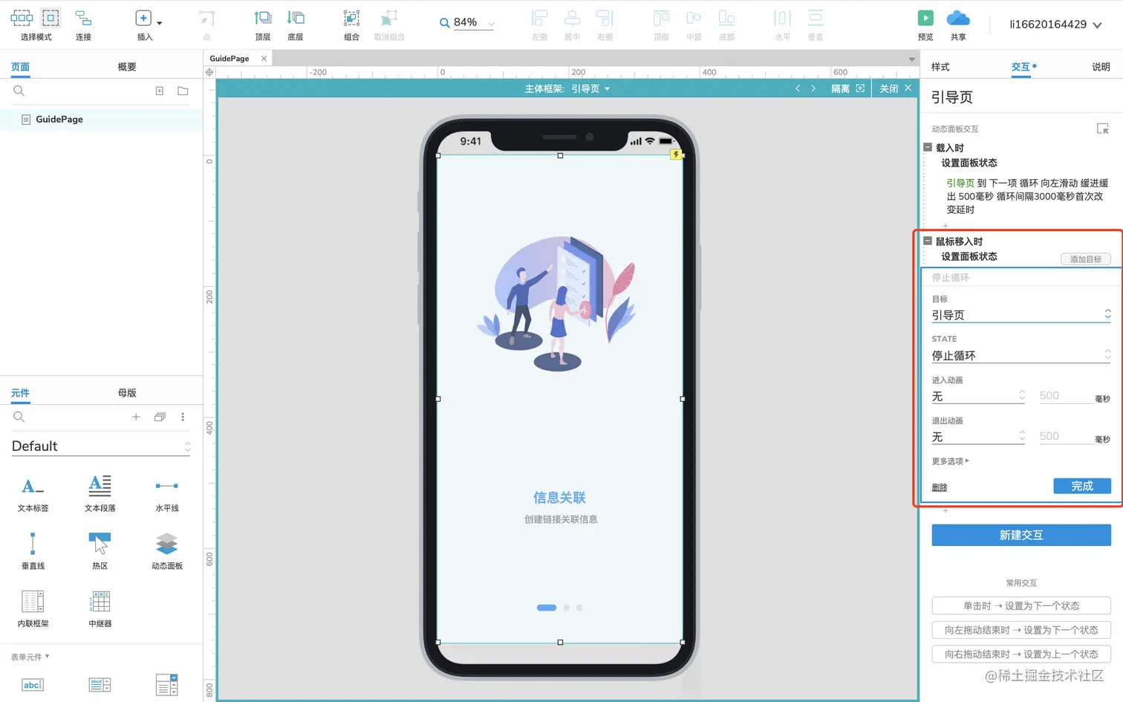Click the 删除 delete link
The height and width of the screenshot is (702, 1123).
point(940,487)
